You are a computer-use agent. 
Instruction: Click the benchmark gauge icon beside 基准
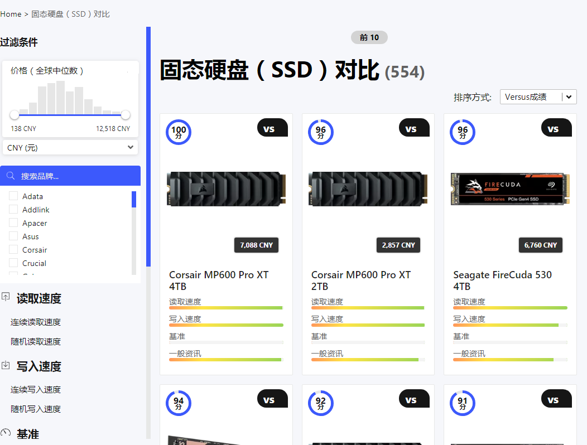(x=6, y=433)
